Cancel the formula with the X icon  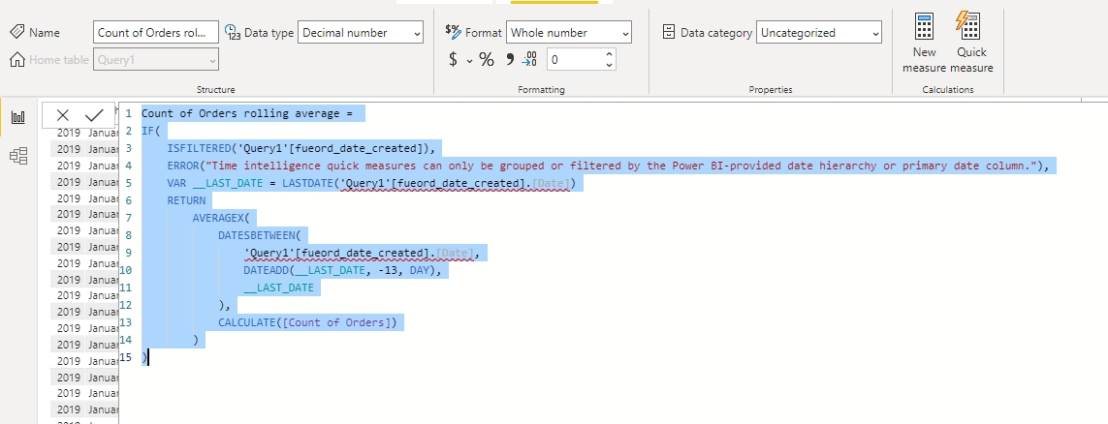(62, 115)
